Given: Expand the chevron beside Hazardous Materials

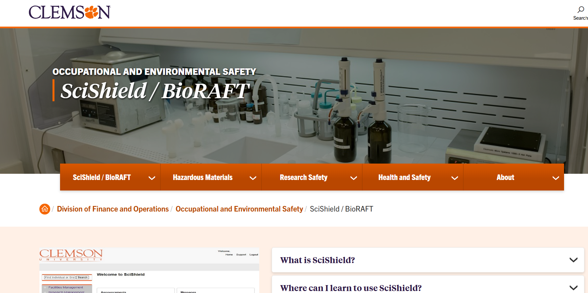Looking at the screenshot, I should 253,178.
